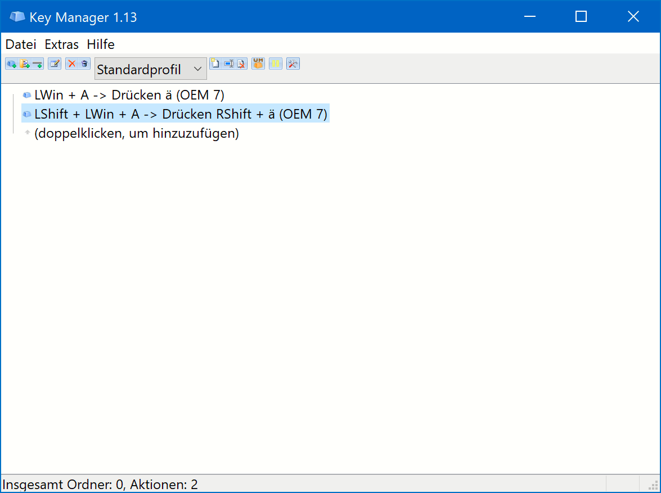Pause Key Manager with the yellow pause icon

(x=275, y=64)
